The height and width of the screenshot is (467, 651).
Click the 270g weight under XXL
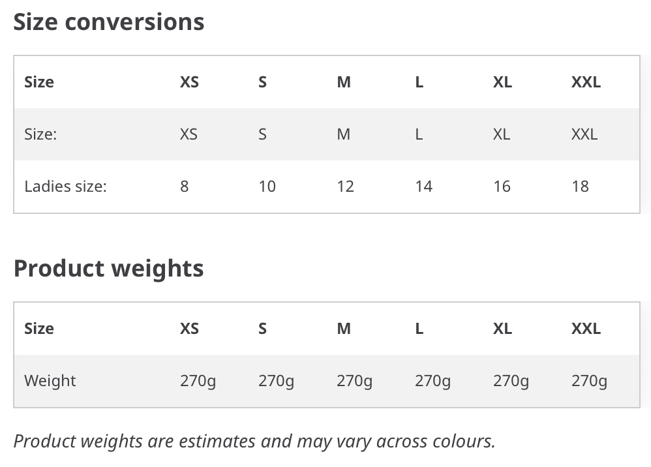(590, 381)
